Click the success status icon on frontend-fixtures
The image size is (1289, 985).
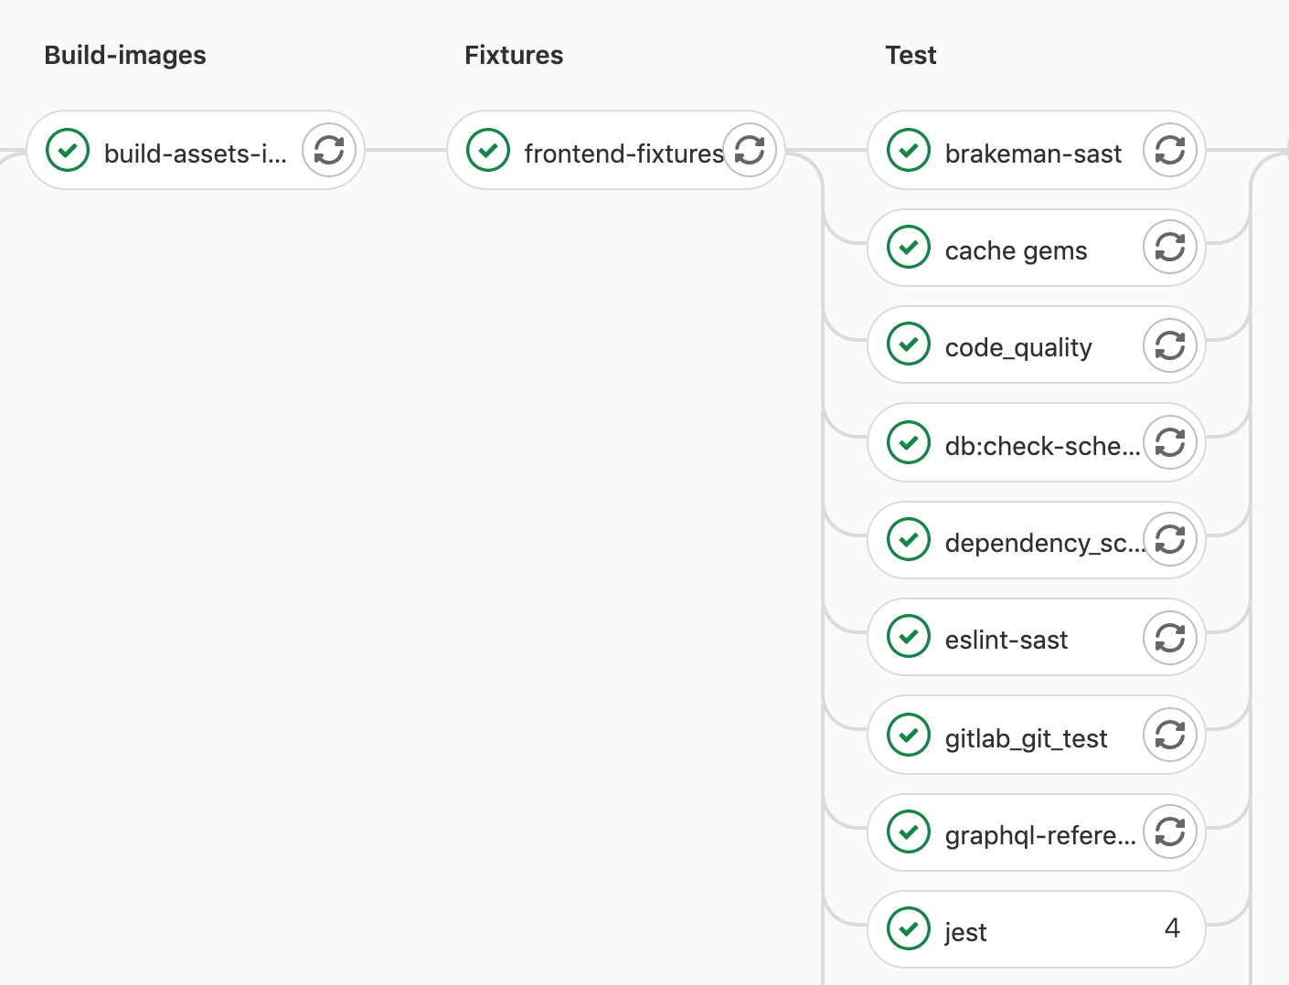point(488,150)
